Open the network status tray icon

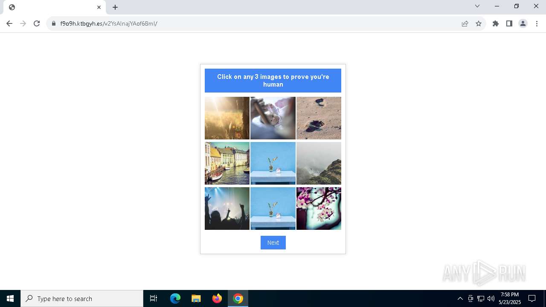pyautogui.click(x=481, y=298)
